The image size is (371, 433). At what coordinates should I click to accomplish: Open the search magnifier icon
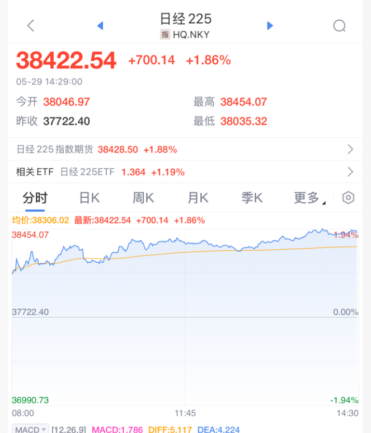point(339,26)
